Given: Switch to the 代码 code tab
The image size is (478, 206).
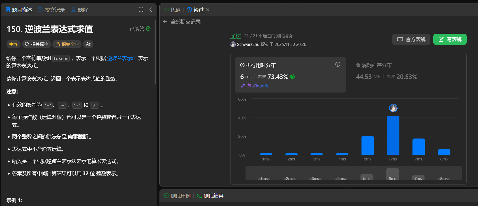Looking at the screenshot, I should [172, 10].
